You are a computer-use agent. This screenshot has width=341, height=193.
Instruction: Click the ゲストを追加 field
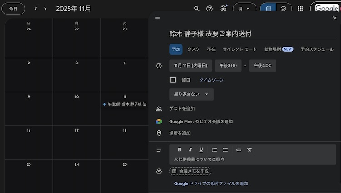(182, 109)
